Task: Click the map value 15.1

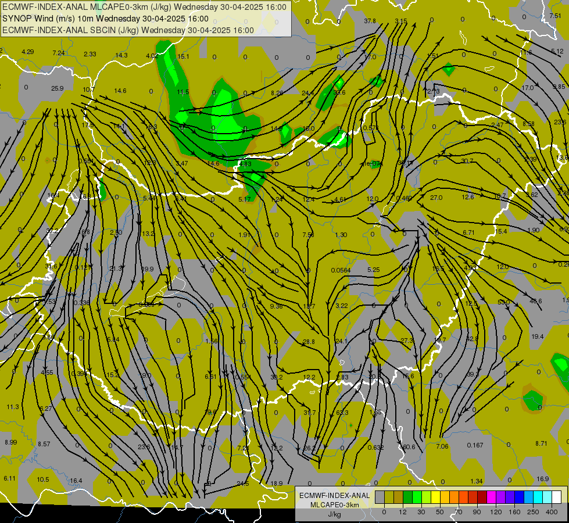Action: pos(183,56)
